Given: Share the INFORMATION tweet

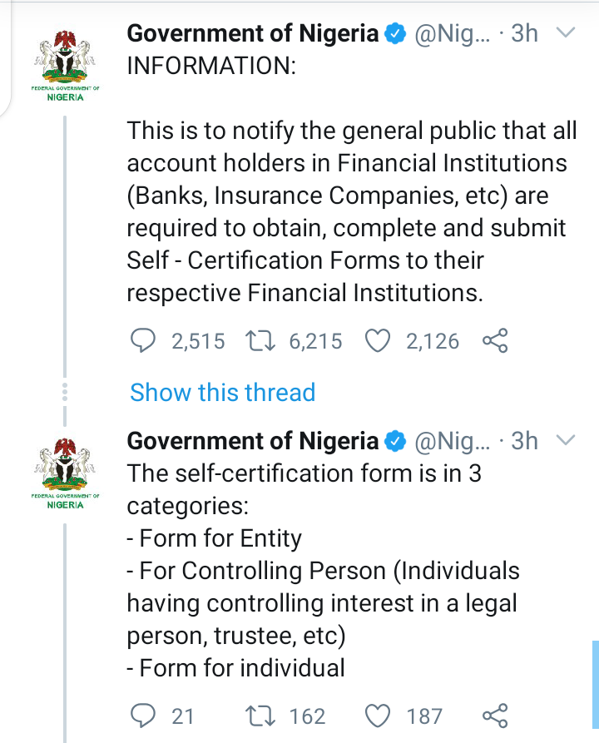Looking at the screenshot, I should pyautogui.click(x=495, y=340).
